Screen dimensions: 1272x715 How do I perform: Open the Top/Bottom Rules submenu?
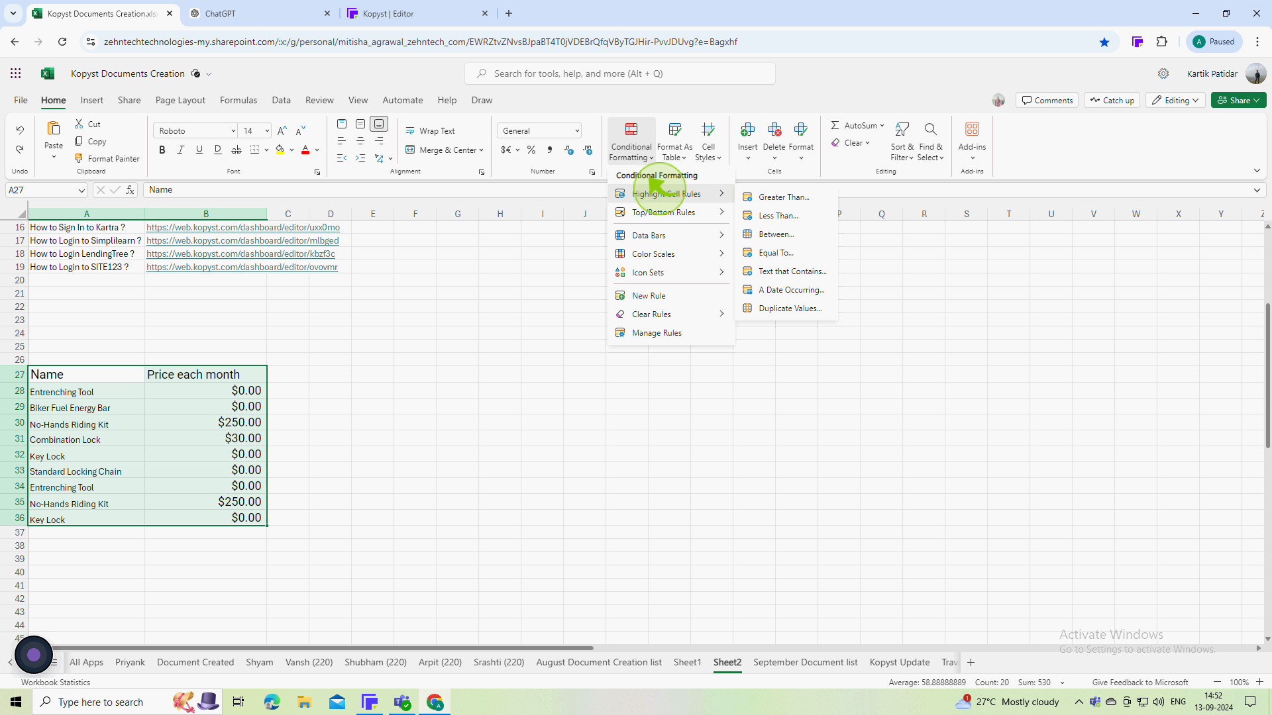pyautogui.click(x=670, y=213)
